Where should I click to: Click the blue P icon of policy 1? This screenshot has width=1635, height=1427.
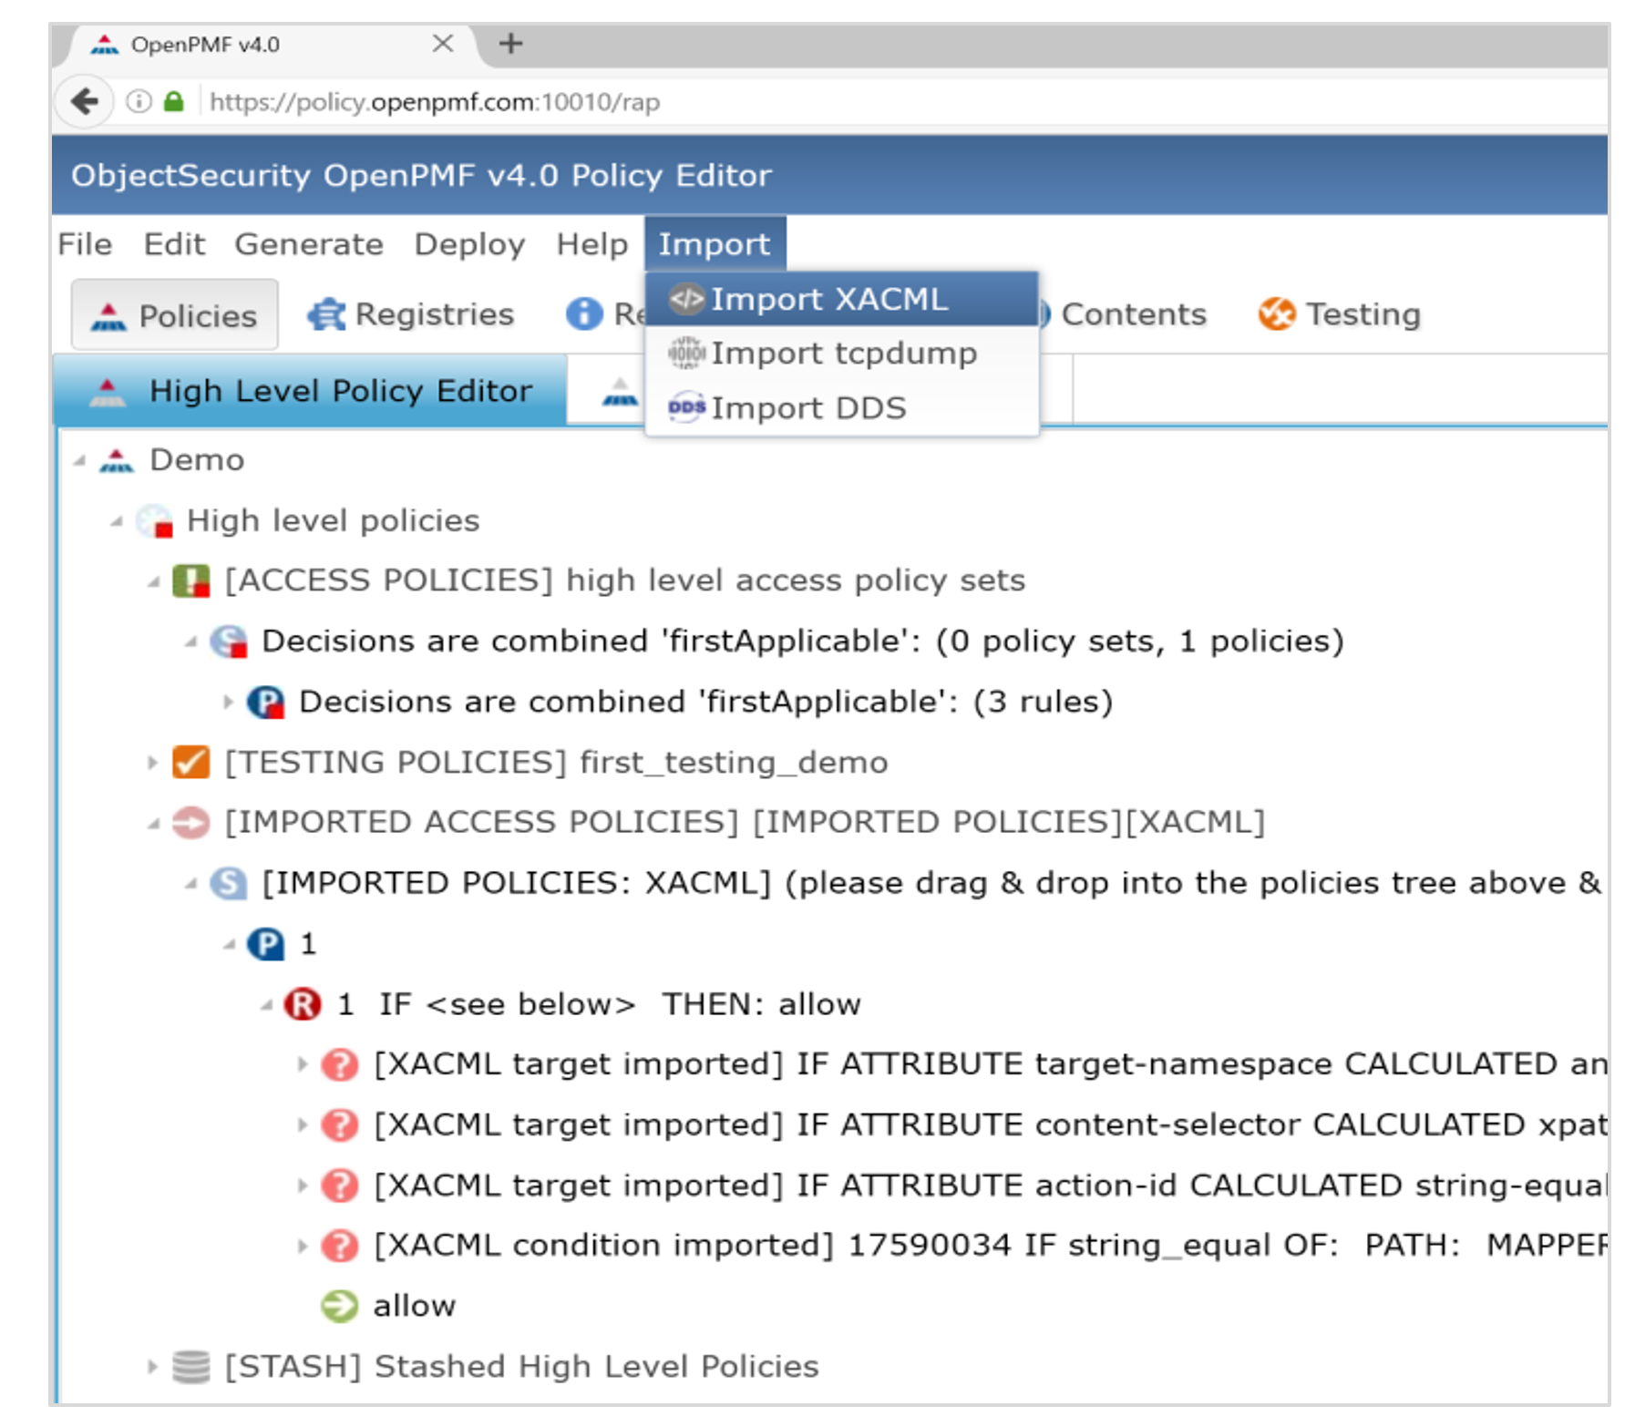(266, 944)
